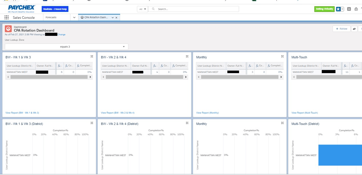Click scroll-left arrow in BW - Wk 2 & Wk 4 table
This screenshot has width=362, height=175.
coord(103,77)
